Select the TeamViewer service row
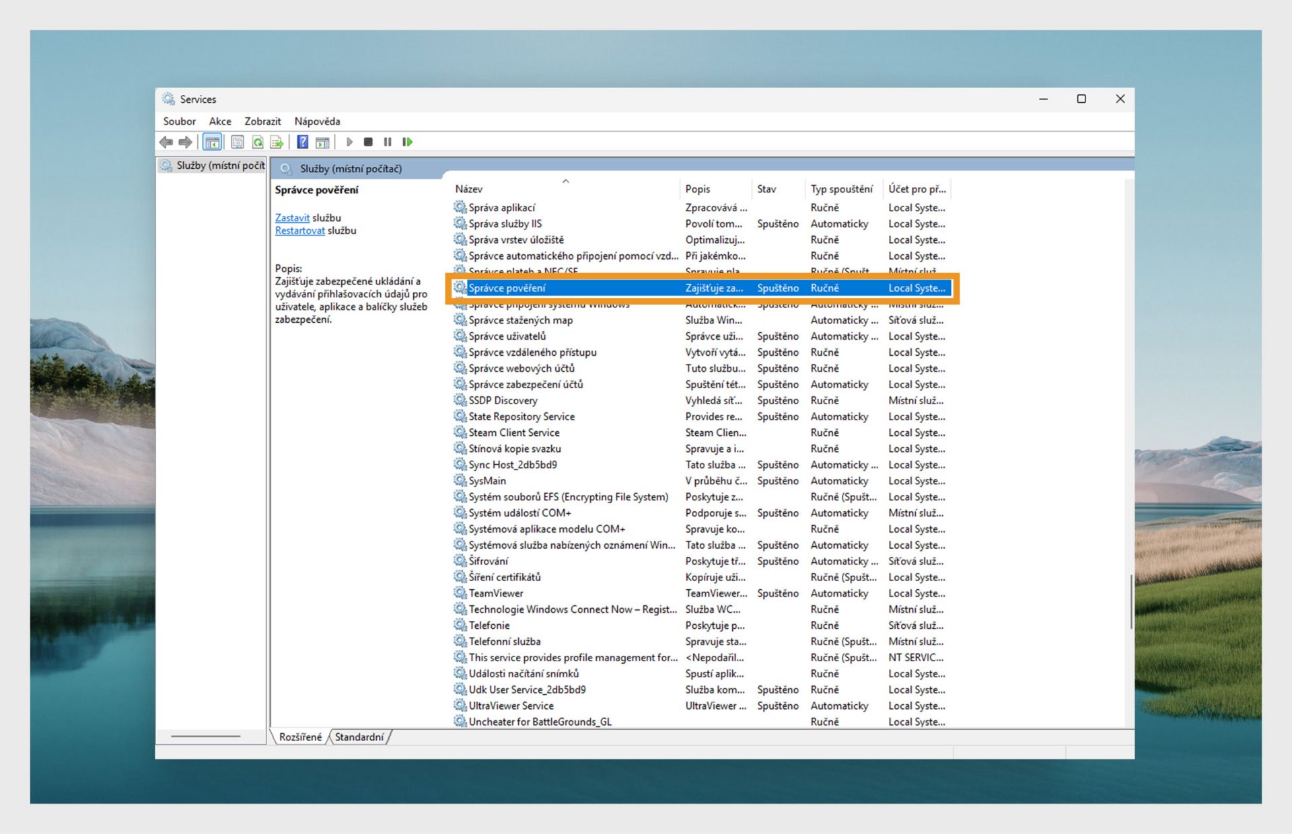 496,593
